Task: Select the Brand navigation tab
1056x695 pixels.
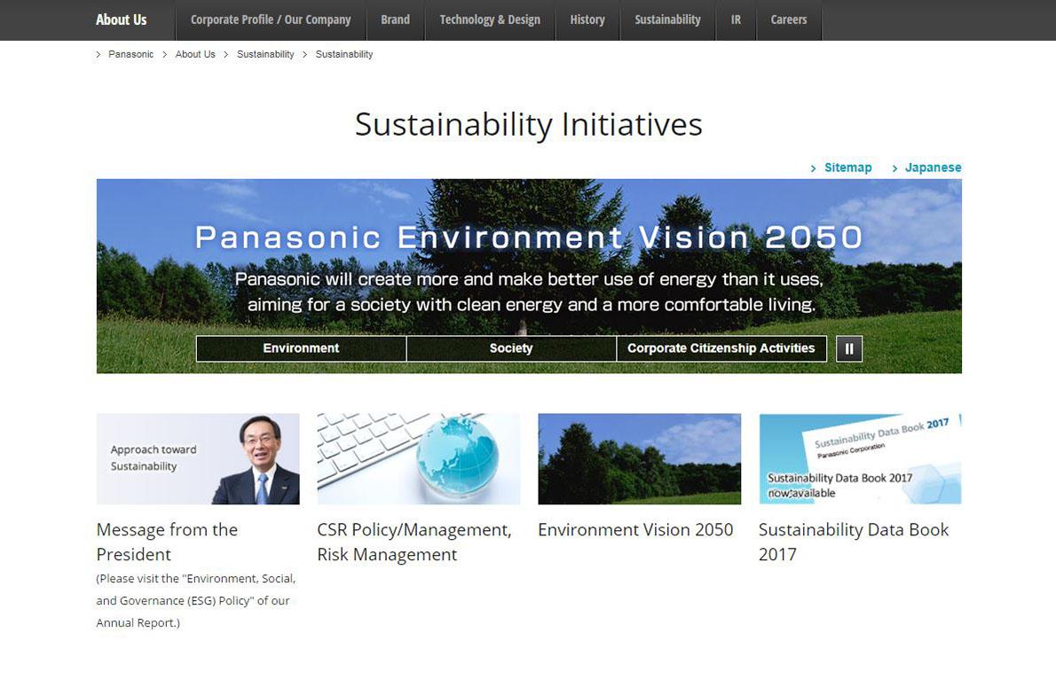Action: (x=395, y=20)
